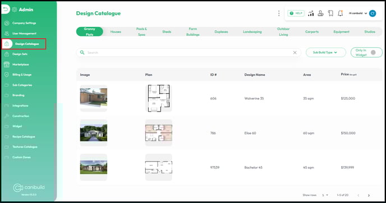Click the HELP button

pos(296,13)
